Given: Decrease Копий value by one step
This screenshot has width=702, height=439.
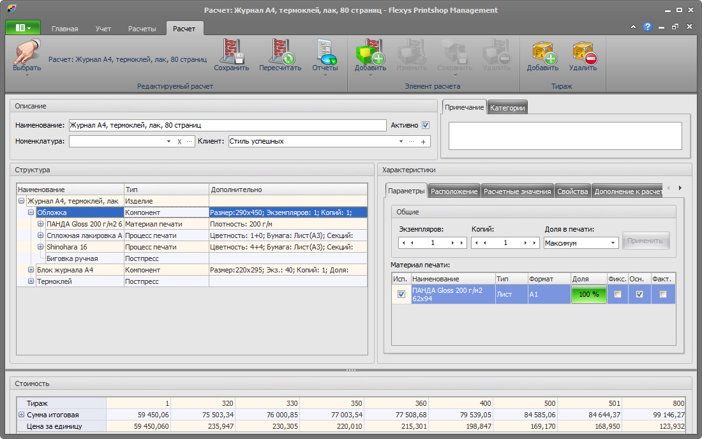Looking at the screenshot, I should [x=485, y=243].
